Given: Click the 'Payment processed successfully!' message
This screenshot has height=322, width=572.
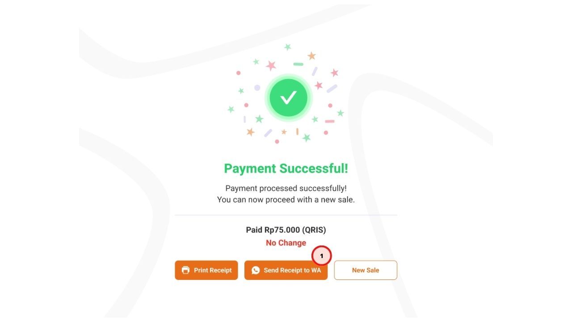Looking at the screenshot, I should tap(286, 188).
